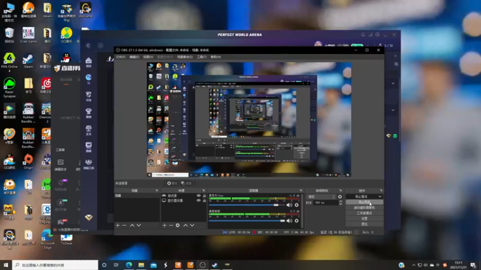
Task: Move the source down in Sources panel
Action: click(x=192, y=226)
